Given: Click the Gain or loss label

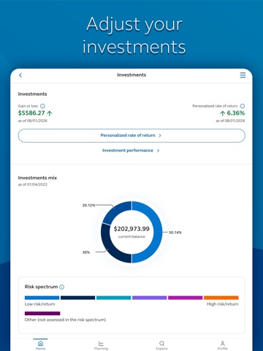Looking at the screenshot, I should tap(28, 106).
